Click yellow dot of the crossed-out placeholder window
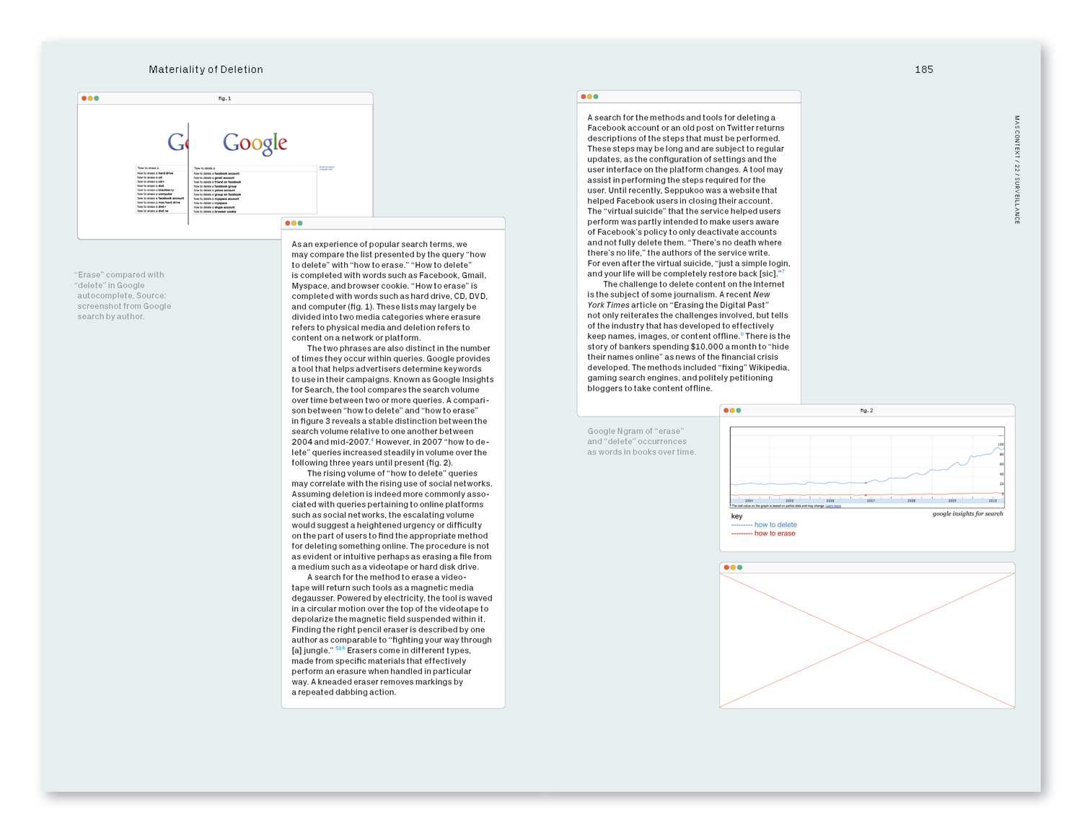 pos(733,567)
